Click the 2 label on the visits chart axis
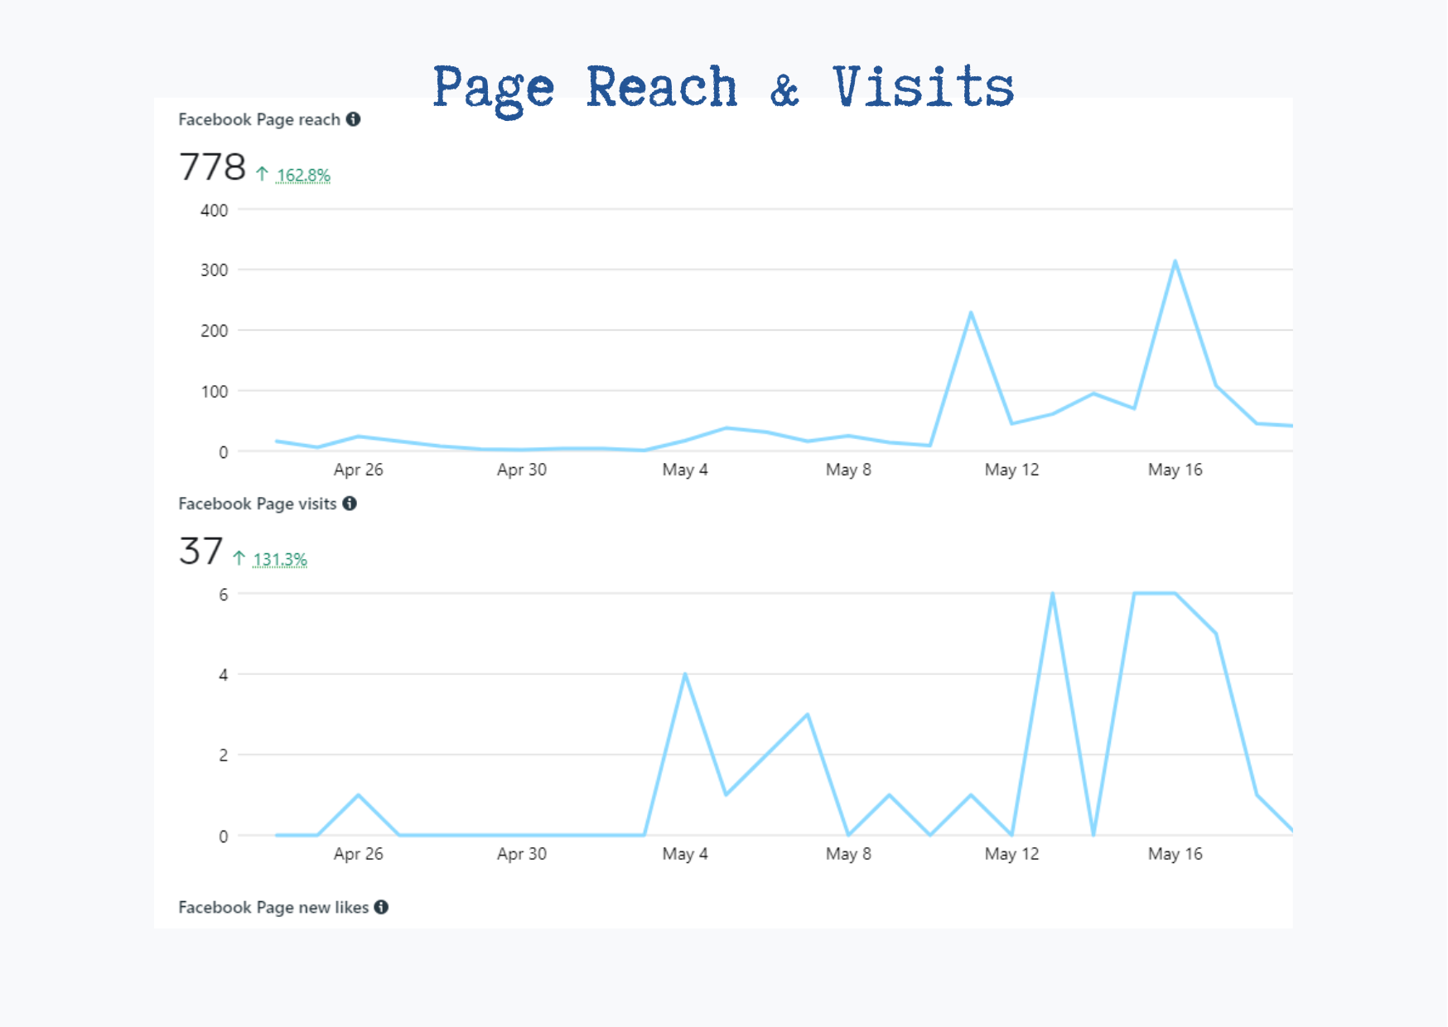This screenshot has width=1448, height=1027. pos(223,755)
